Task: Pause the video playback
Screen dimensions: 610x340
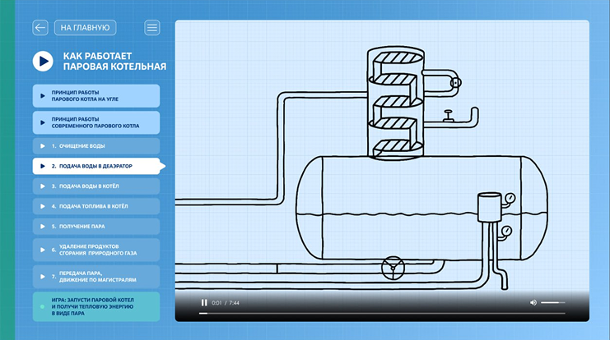Action: (x=204, y=303)
